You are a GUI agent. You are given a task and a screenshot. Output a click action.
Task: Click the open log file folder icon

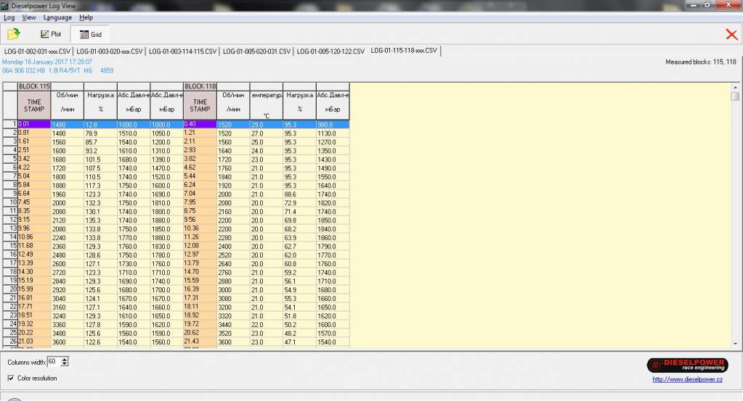coord(13,34)
